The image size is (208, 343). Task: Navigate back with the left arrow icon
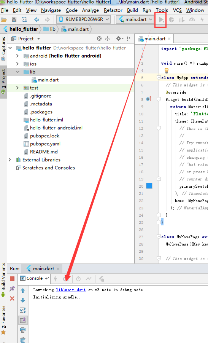(x=37, y=20)
